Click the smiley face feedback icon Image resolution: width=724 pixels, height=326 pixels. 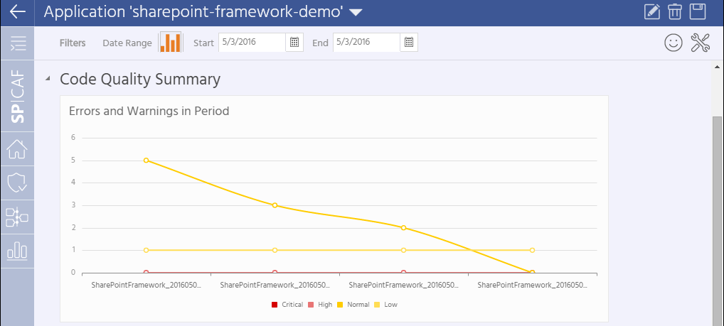(673, 43)
